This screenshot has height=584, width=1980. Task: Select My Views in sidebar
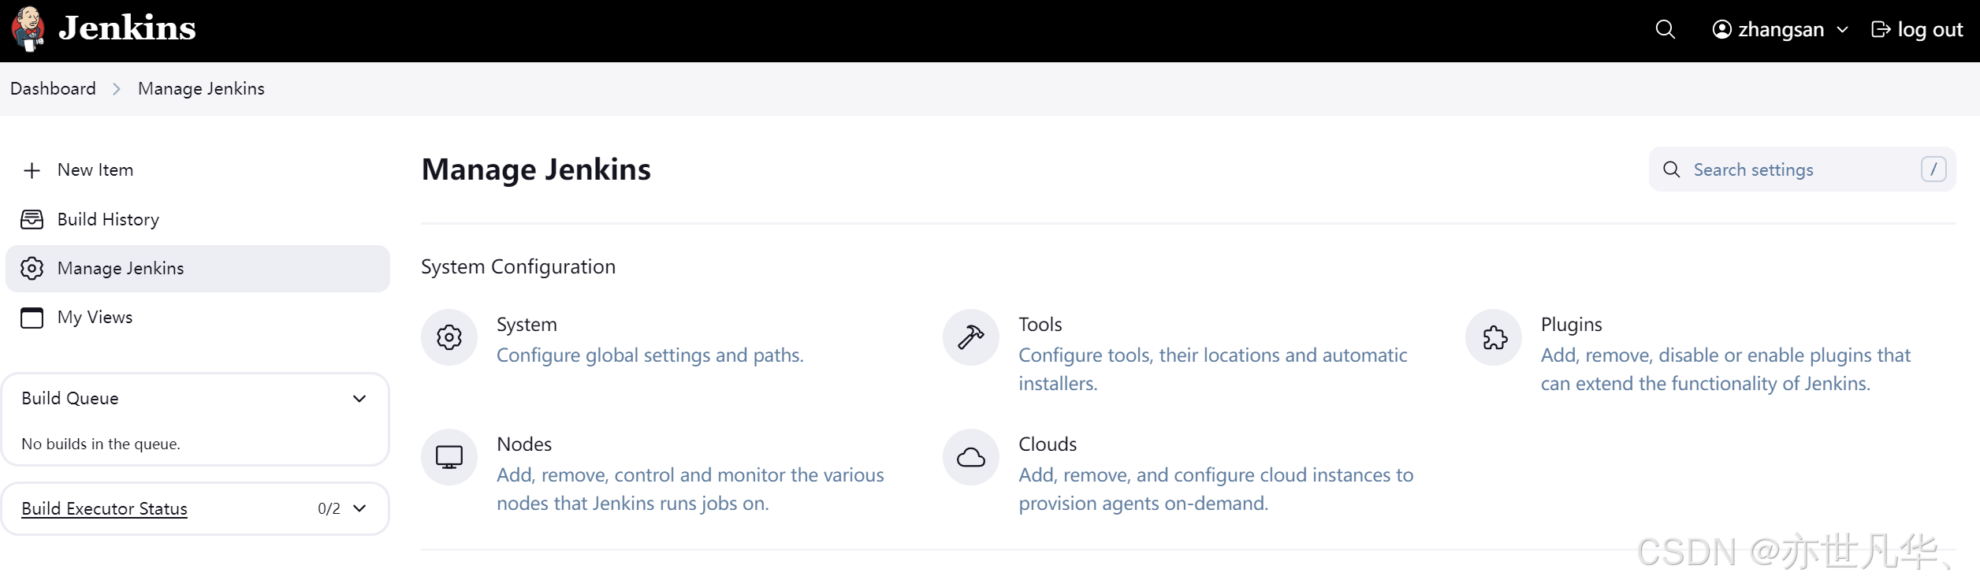(197, 318)
